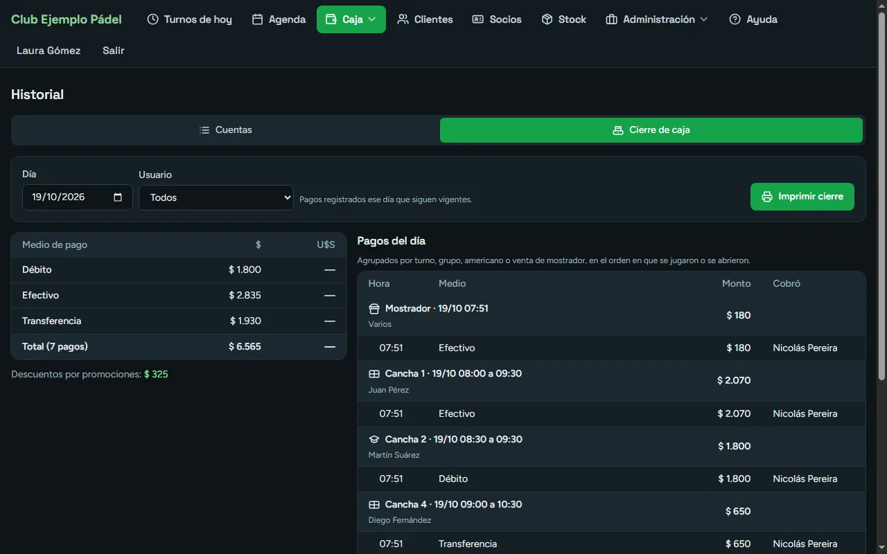887x554 pixels.
Task: Click the list icon on the Cuentas tab
Action: pos(204,130)
